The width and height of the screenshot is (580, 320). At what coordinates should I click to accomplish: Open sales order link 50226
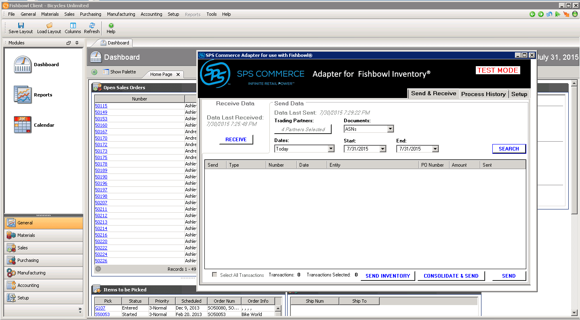[x=101, y=261]
